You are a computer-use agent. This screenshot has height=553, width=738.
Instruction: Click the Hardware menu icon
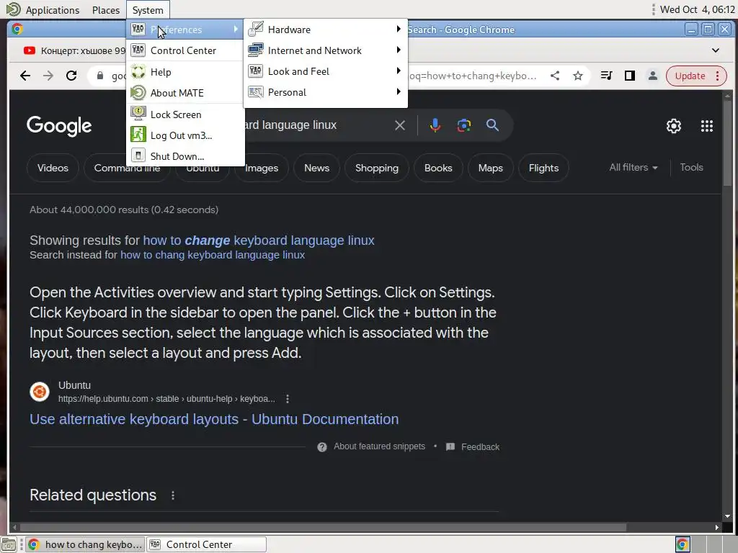(256, 29)
